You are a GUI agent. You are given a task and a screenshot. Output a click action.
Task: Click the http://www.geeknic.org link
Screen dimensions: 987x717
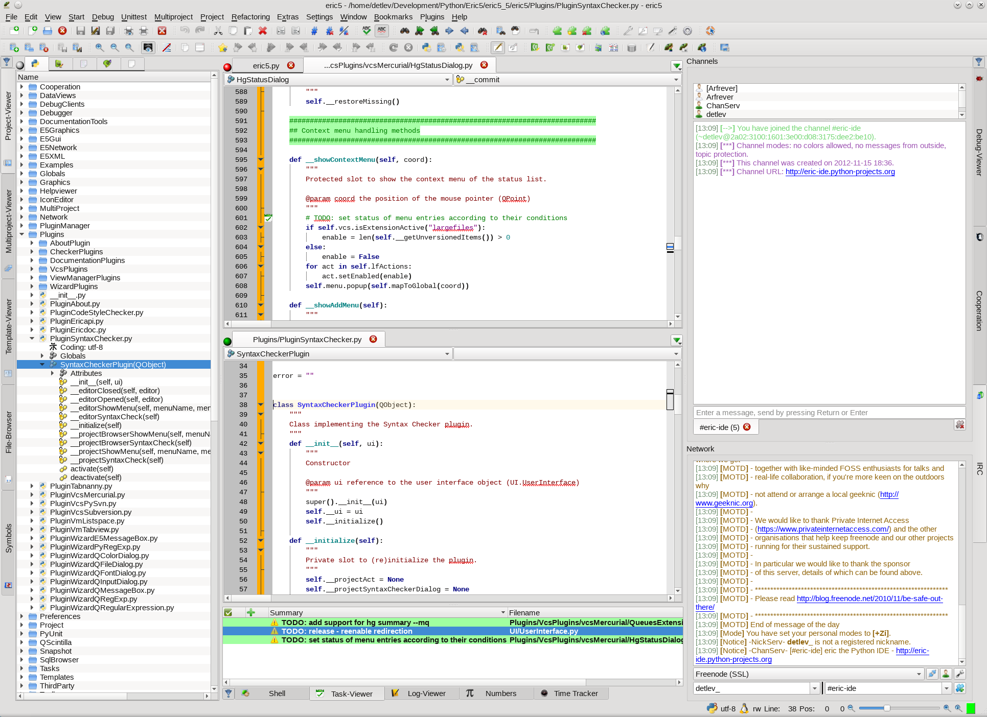tap(722, 503)
